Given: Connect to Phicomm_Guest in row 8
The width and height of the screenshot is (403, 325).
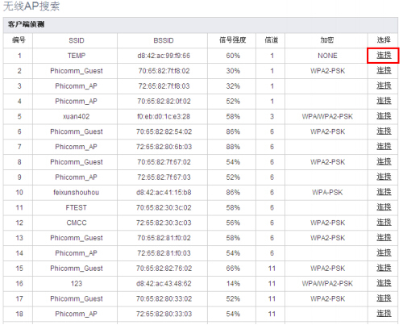Looking at the screenshot, I should point(384,162).
